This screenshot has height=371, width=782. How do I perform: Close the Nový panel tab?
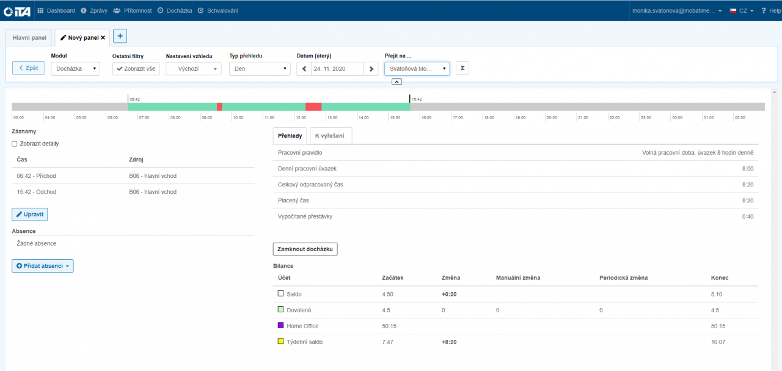[x=103, y=37]
